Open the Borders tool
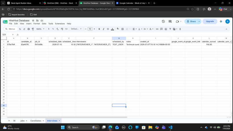Viewport: 233px width, 131px height. pos(123,29)
